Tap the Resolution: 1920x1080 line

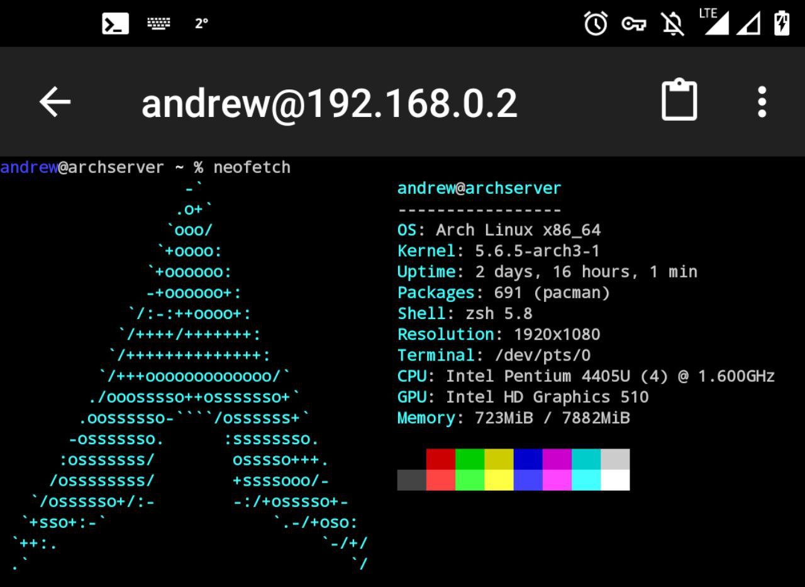point(499,334)
